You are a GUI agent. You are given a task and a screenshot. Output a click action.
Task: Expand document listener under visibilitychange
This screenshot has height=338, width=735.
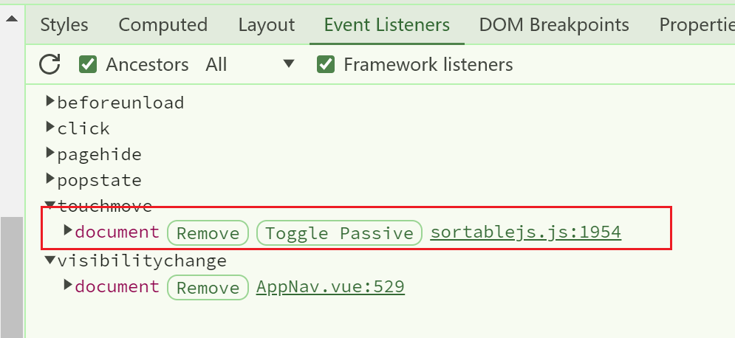69,285
